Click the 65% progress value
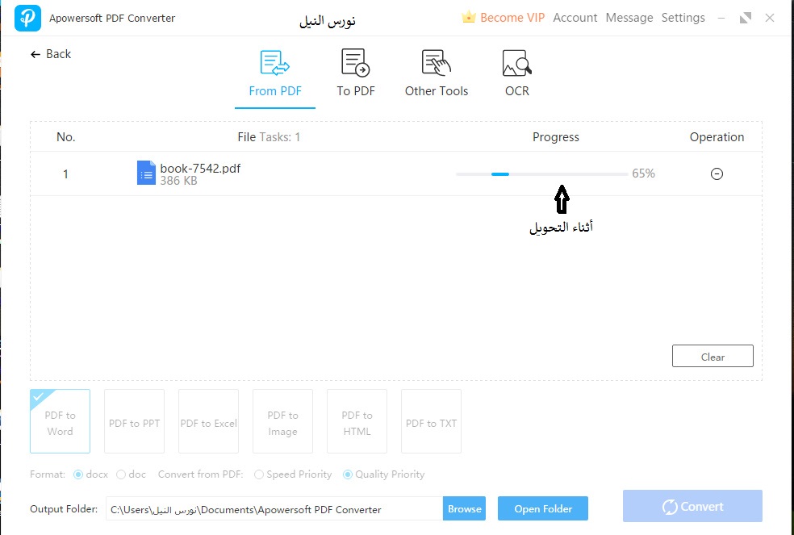794x535 pixels. click(643, 173)
